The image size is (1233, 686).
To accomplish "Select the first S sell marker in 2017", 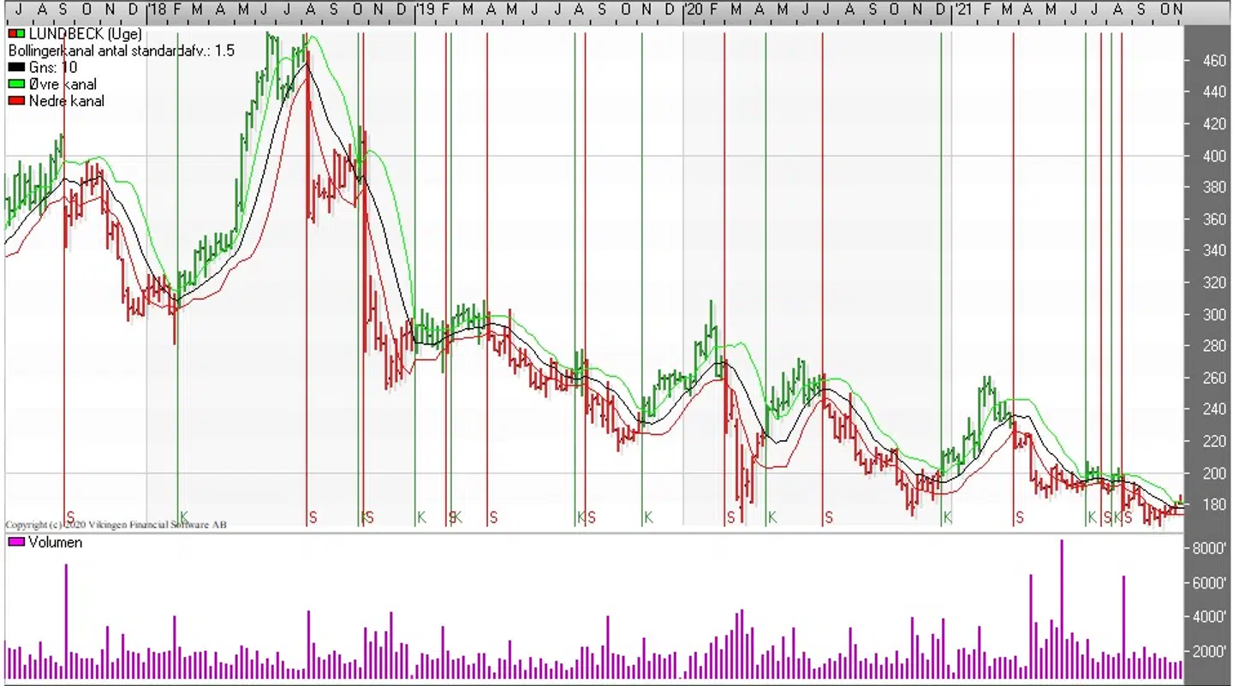I will pyautogui.click(x=70, y=516).
